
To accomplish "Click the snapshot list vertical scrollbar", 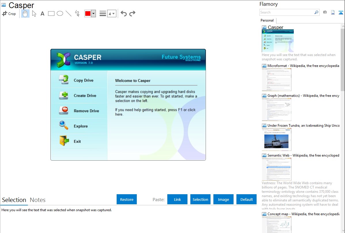I will tap(343, 60).
